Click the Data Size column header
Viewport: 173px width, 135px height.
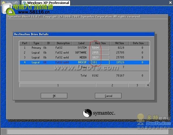pyautogui.click(x=138, y=43)
